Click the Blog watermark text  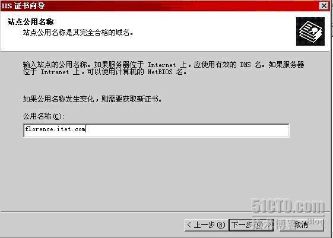(315, 221)
